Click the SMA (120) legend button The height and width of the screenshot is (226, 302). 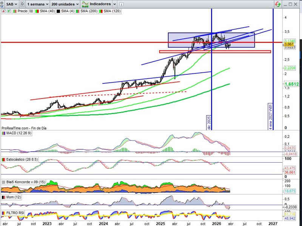pos(112,11)
